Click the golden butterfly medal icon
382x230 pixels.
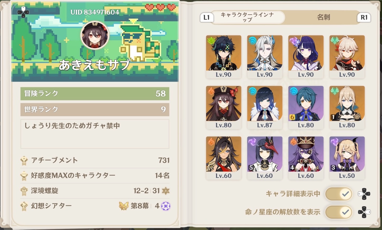(124, 206)
